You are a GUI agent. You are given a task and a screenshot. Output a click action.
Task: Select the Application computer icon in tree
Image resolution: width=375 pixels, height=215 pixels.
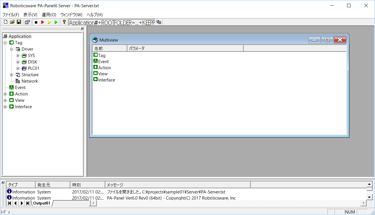click(x=5, y=36)
